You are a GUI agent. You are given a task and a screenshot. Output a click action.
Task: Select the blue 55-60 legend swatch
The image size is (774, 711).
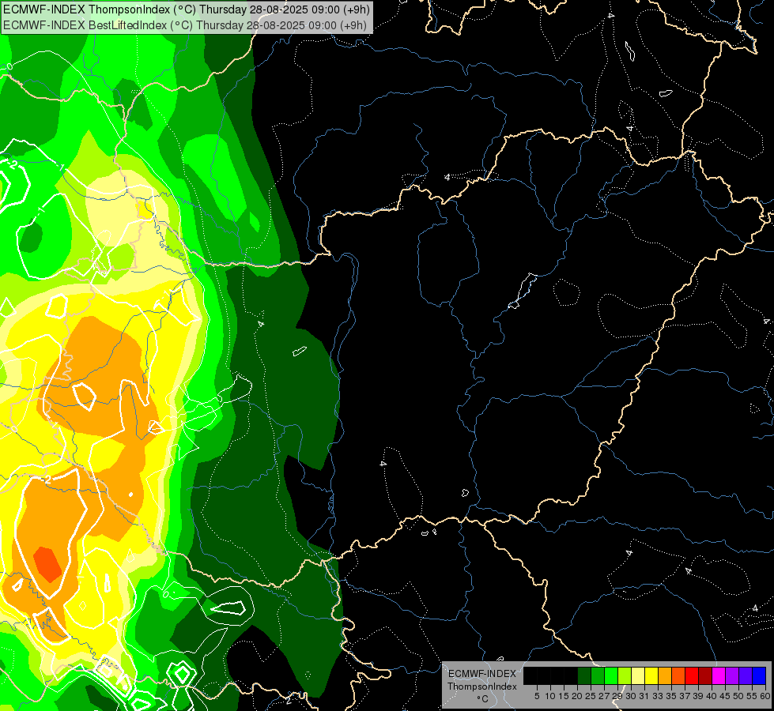(x=759, y=675)
